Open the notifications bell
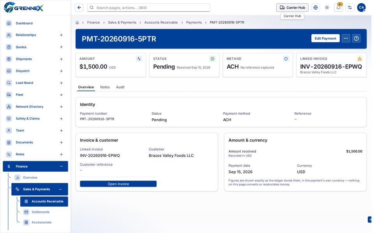The image size is (374, 233). (338, 8)
